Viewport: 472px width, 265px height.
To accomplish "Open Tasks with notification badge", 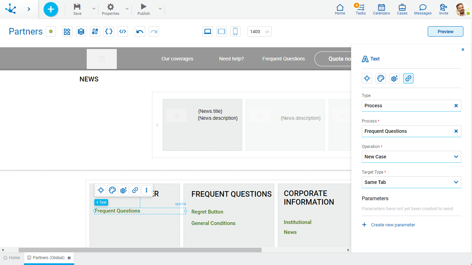I will [361, 9].
